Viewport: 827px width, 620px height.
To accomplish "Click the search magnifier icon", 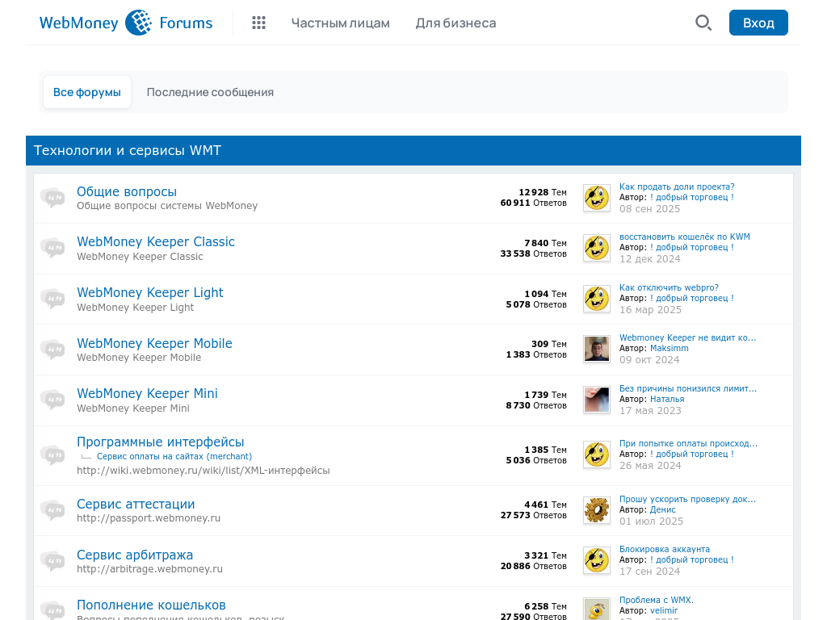I will (703, 23).
